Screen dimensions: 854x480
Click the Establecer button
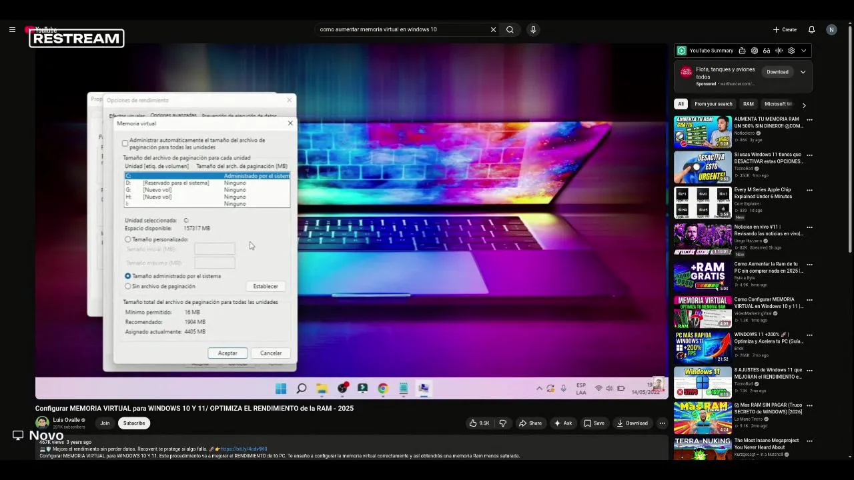click(266, 287)
